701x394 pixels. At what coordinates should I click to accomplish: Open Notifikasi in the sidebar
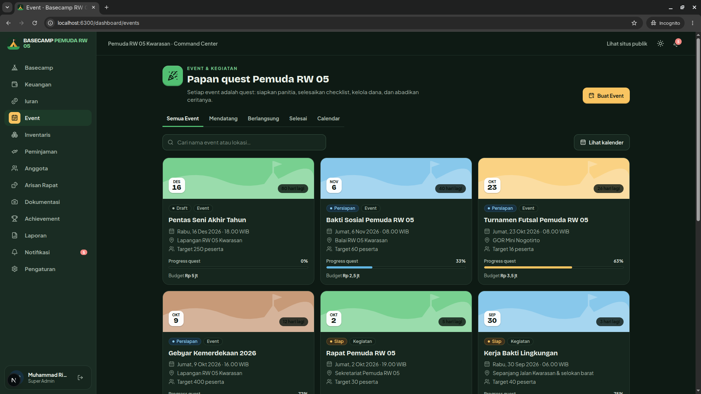tap(48, 252)
